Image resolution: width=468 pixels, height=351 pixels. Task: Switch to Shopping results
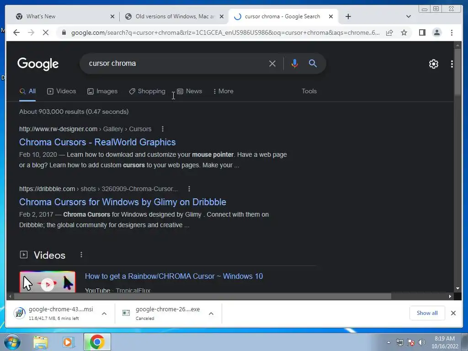coord(147,91)
